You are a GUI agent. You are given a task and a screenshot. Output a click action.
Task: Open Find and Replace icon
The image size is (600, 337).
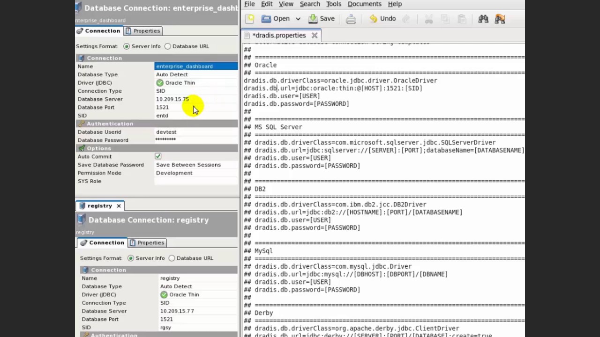500,19
